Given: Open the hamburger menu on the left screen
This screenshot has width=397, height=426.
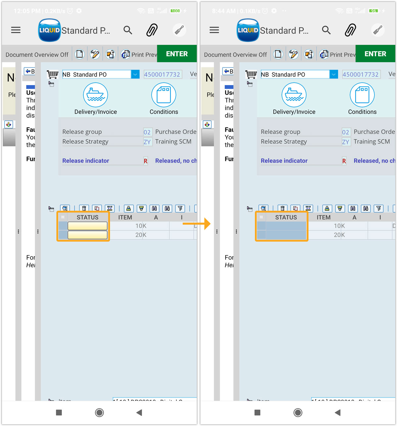Looking at the screenshot, I should 16,30.
